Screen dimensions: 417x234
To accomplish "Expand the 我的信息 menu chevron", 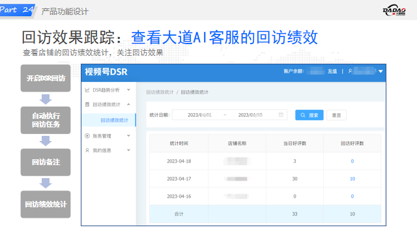I will point(129,150).
